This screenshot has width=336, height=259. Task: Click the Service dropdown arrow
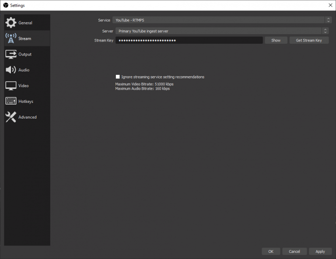[328, 20]
